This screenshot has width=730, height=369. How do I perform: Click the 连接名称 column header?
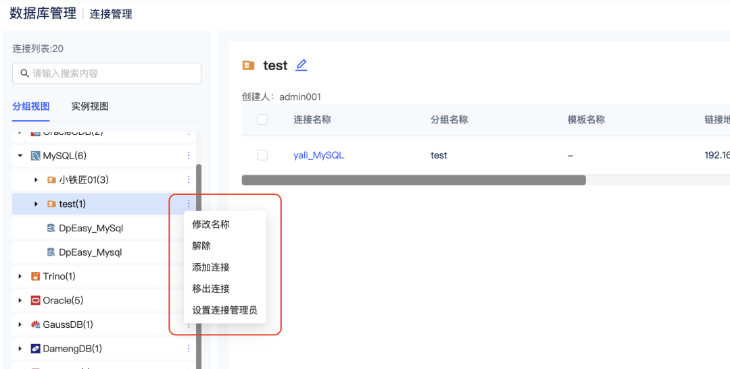tap(312, 120)
